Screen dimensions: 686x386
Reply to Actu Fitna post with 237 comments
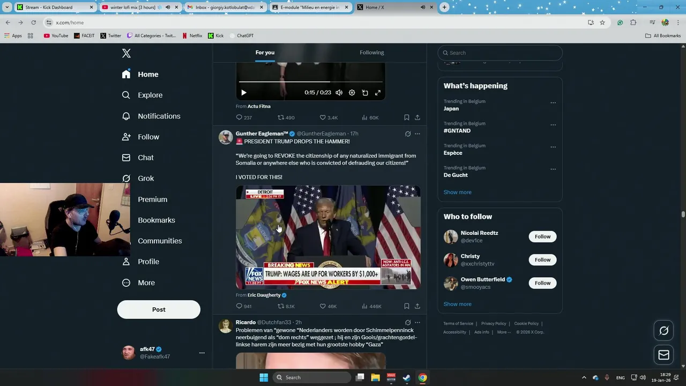244,117
